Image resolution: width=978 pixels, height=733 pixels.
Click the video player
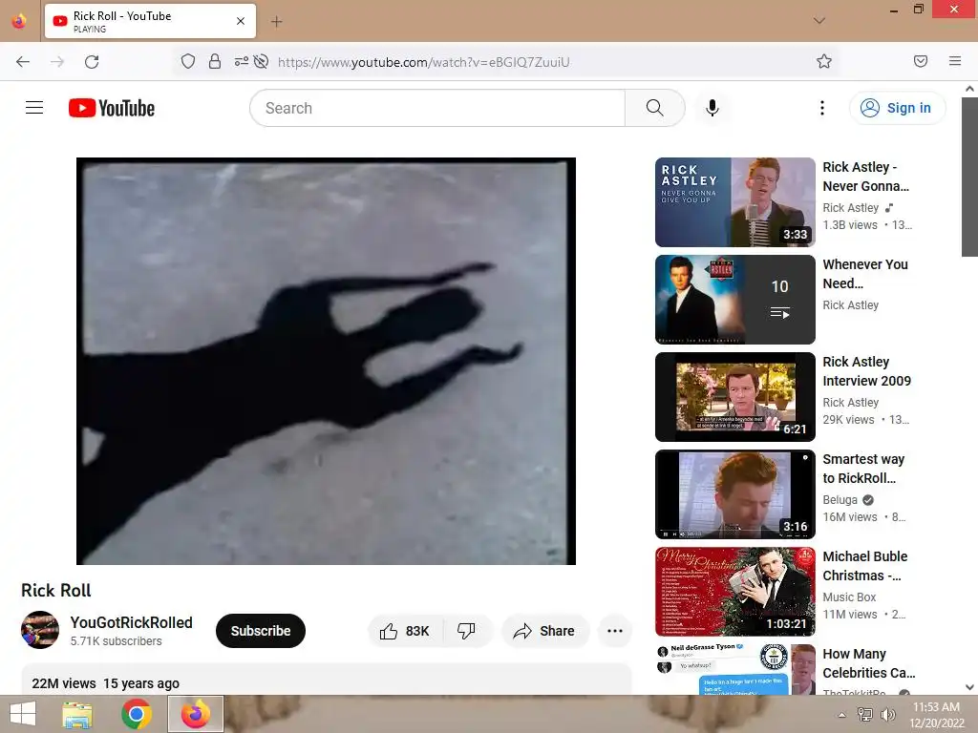coord(326,361)
